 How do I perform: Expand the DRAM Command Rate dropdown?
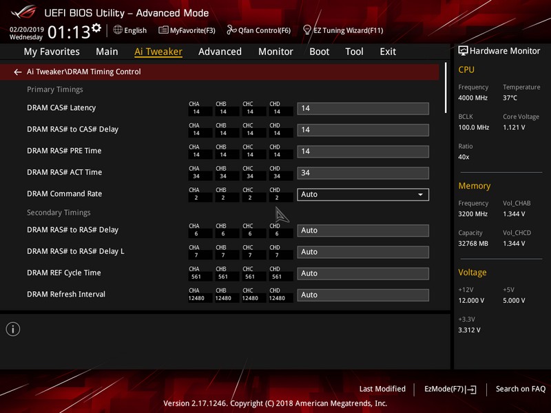420,195
